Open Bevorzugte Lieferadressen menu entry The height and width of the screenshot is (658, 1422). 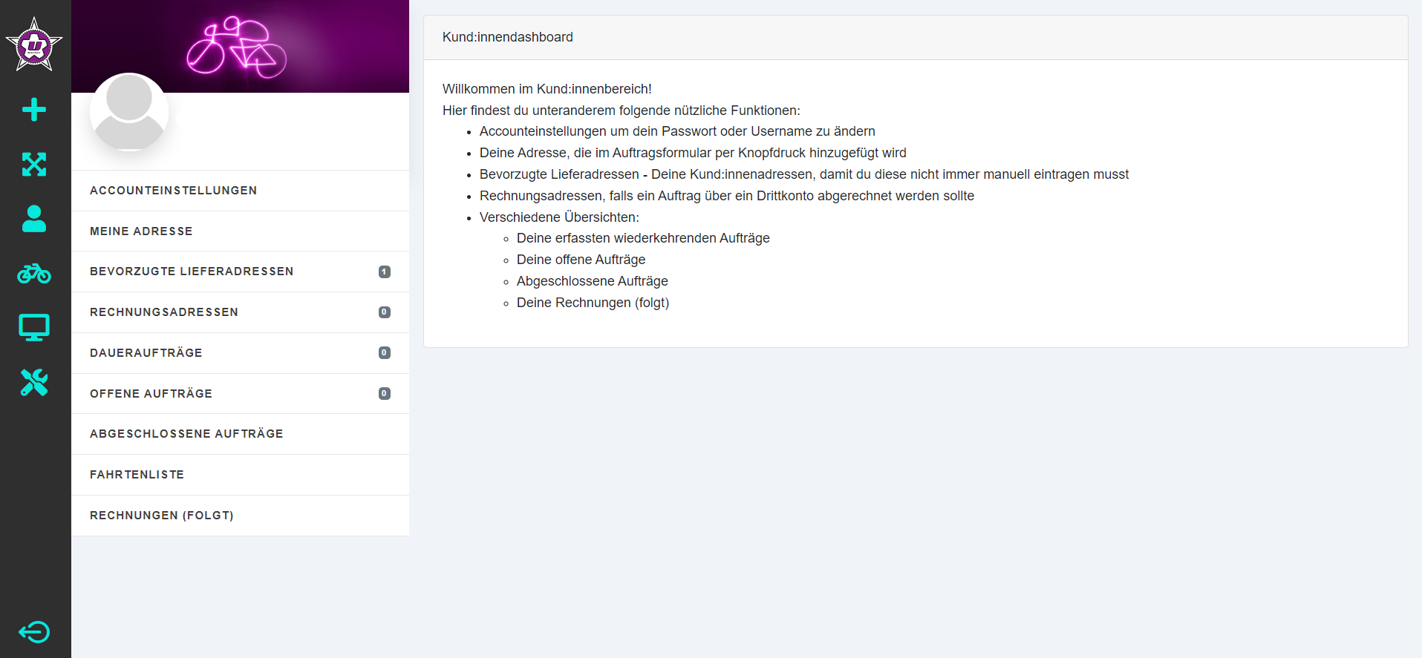(240, 272)
